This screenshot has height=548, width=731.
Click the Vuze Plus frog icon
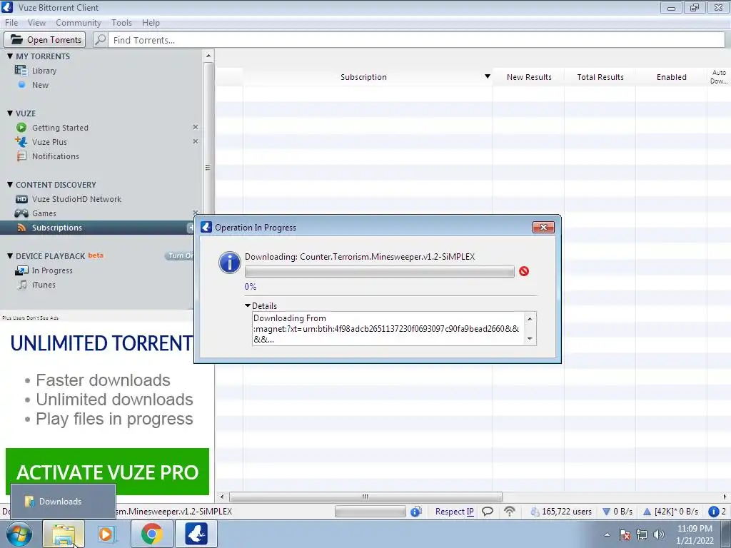coord(21,142)
